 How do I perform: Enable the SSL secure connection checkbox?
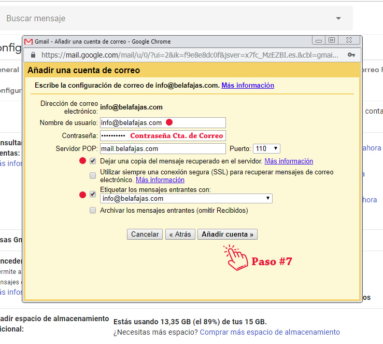[x=93, y=175]
